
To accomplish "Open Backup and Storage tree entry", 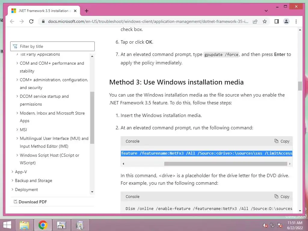I will (34, 180).
